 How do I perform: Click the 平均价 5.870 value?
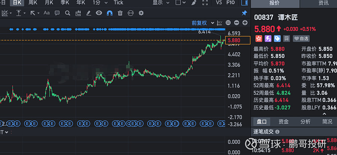(x=278, y=63)
